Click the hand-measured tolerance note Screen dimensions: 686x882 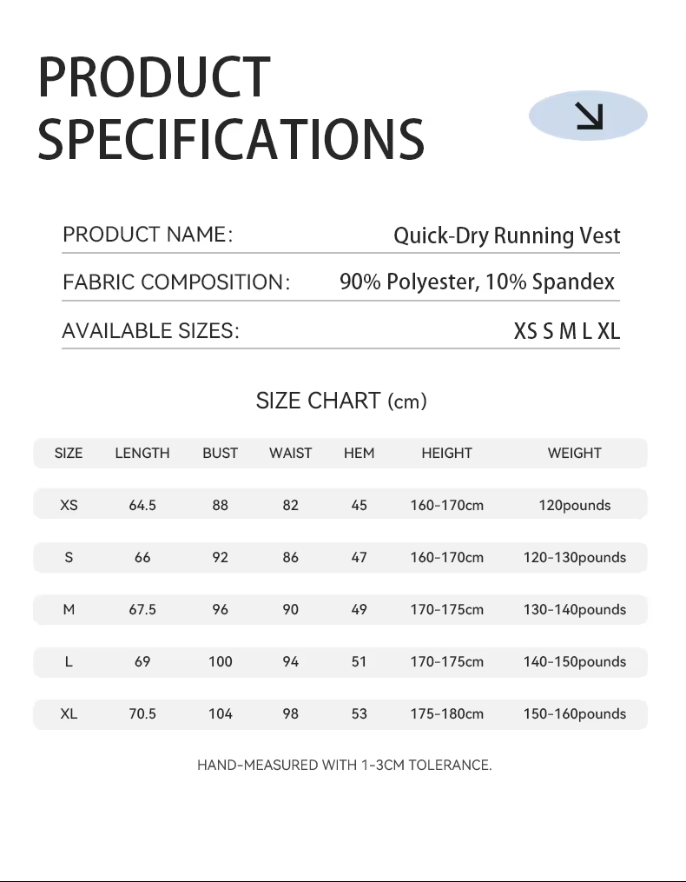(344, 766)
